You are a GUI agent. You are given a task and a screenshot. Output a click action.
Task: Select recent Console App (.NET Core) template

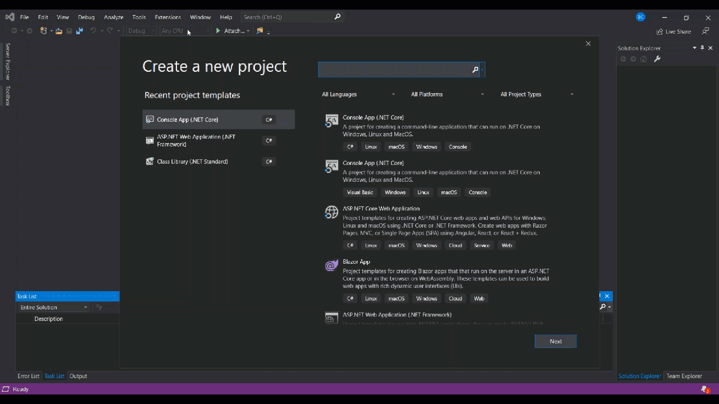click(219, 120)
